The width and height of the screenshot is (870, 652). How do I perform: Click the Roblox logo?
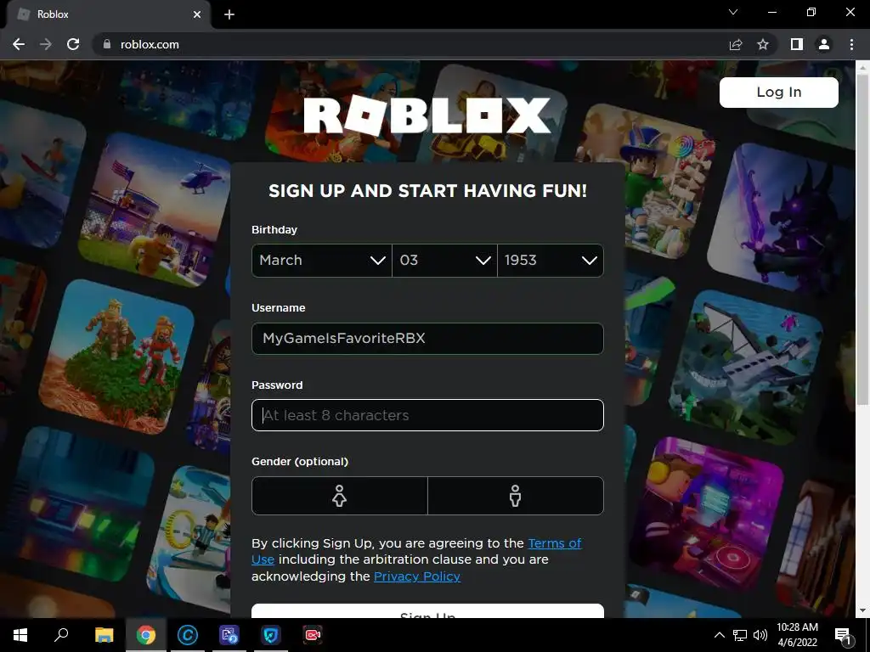(427, 115)
